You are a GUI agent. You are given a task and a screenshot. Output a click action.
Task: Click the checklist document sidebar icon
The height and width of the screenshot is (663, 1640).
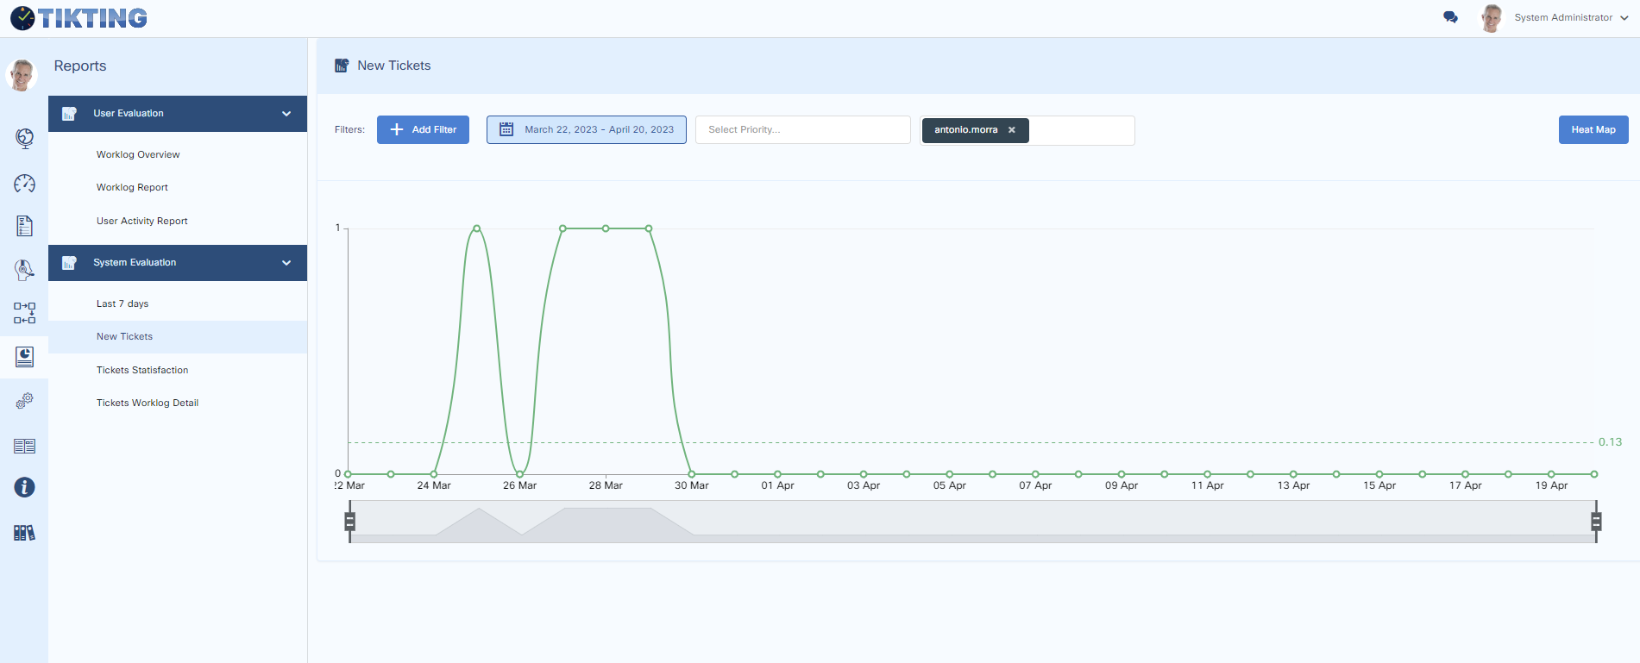coord(24,226)
